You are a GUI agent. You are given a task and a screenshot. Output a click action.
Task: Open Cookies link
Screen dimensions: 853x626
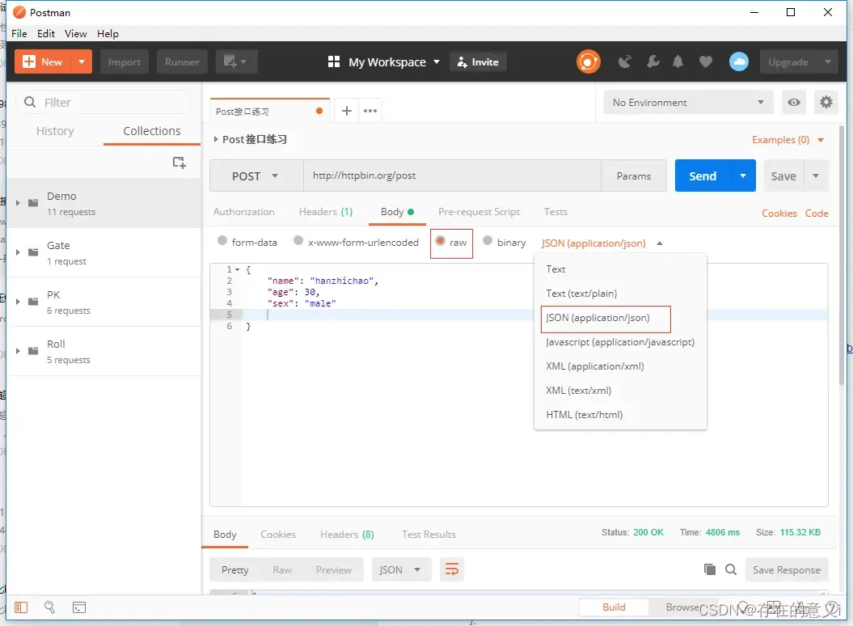pos(779,214)
